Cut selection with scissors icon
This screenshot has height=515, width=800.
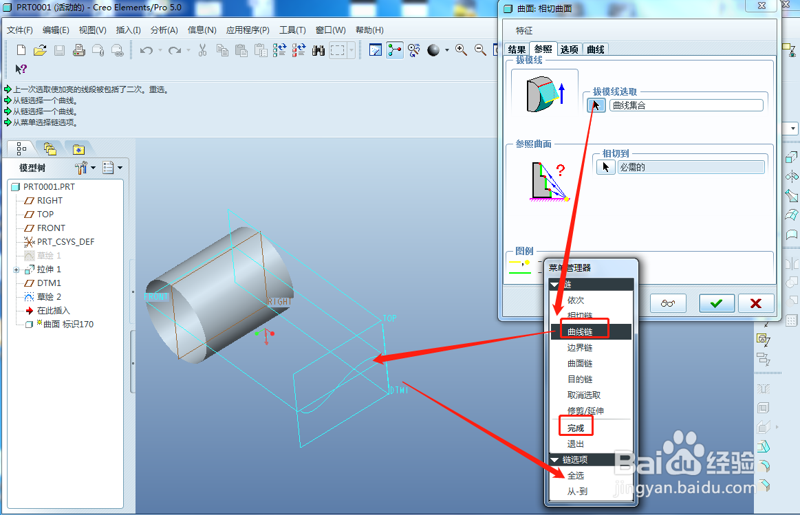click(202, 50)
